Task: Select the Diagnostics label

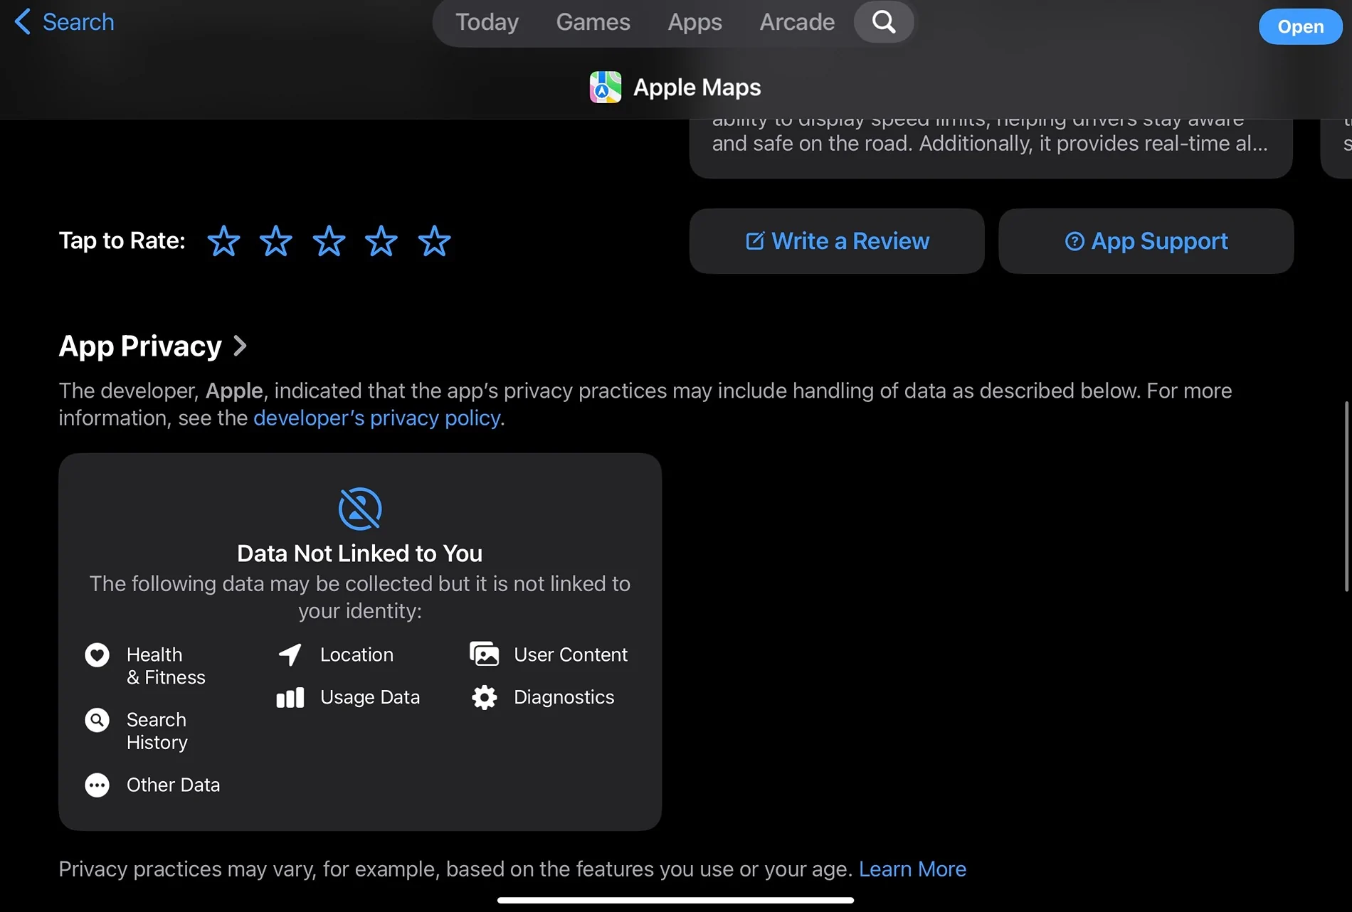Action: click(564, 697)
